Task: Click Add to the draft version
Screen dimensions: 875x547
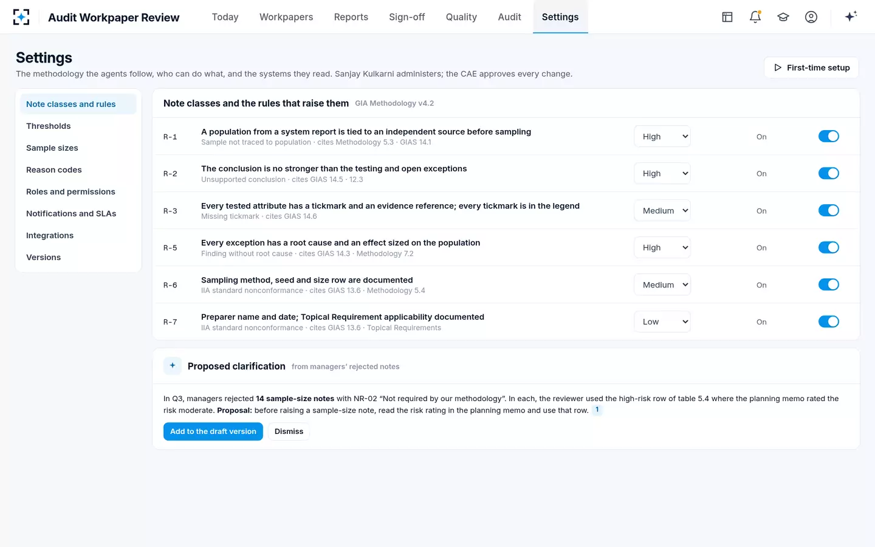Action: click(x=213, y=432)
